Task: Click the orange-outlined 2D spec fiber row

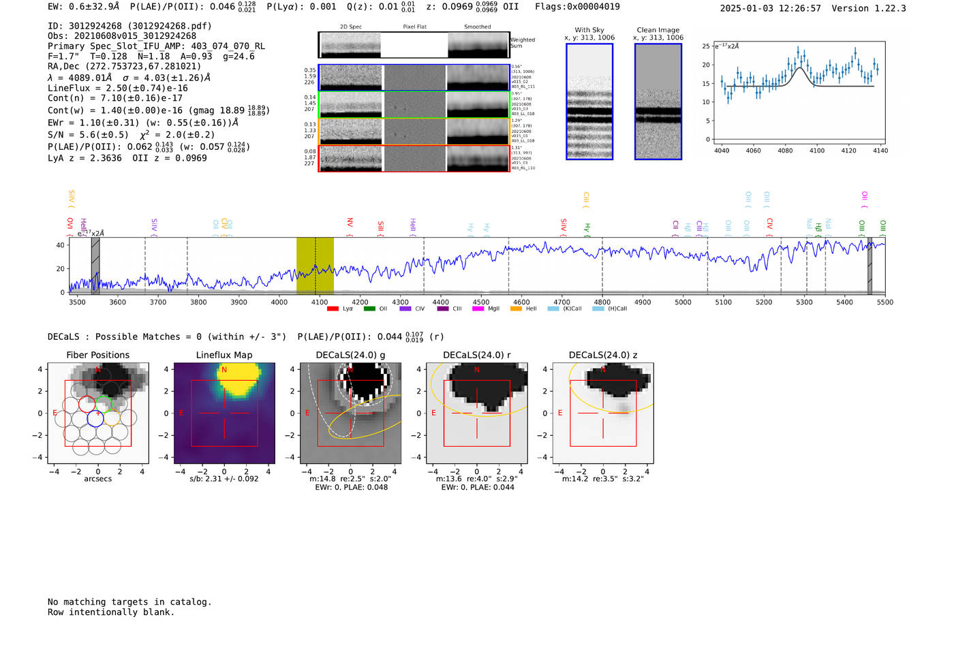Action: [414, 131]
